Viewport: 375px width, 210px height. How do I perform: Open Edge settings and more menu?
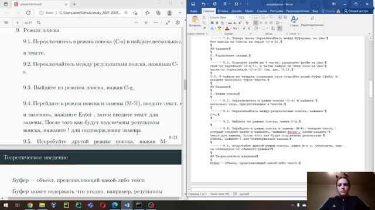(180, 13)
